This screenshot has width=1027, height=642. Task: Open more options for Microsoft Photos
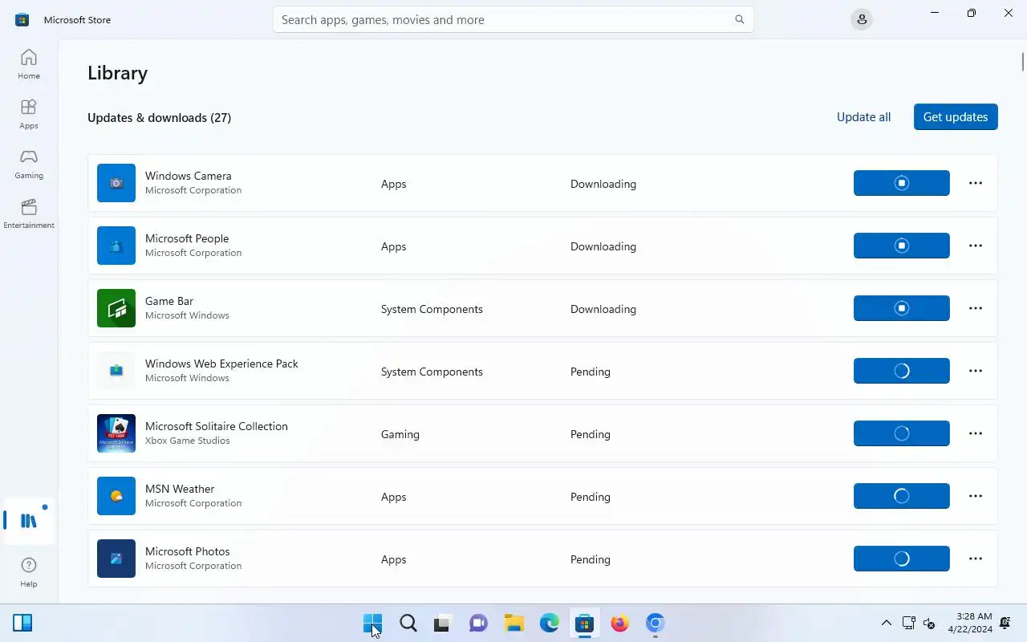pos(976,559)
